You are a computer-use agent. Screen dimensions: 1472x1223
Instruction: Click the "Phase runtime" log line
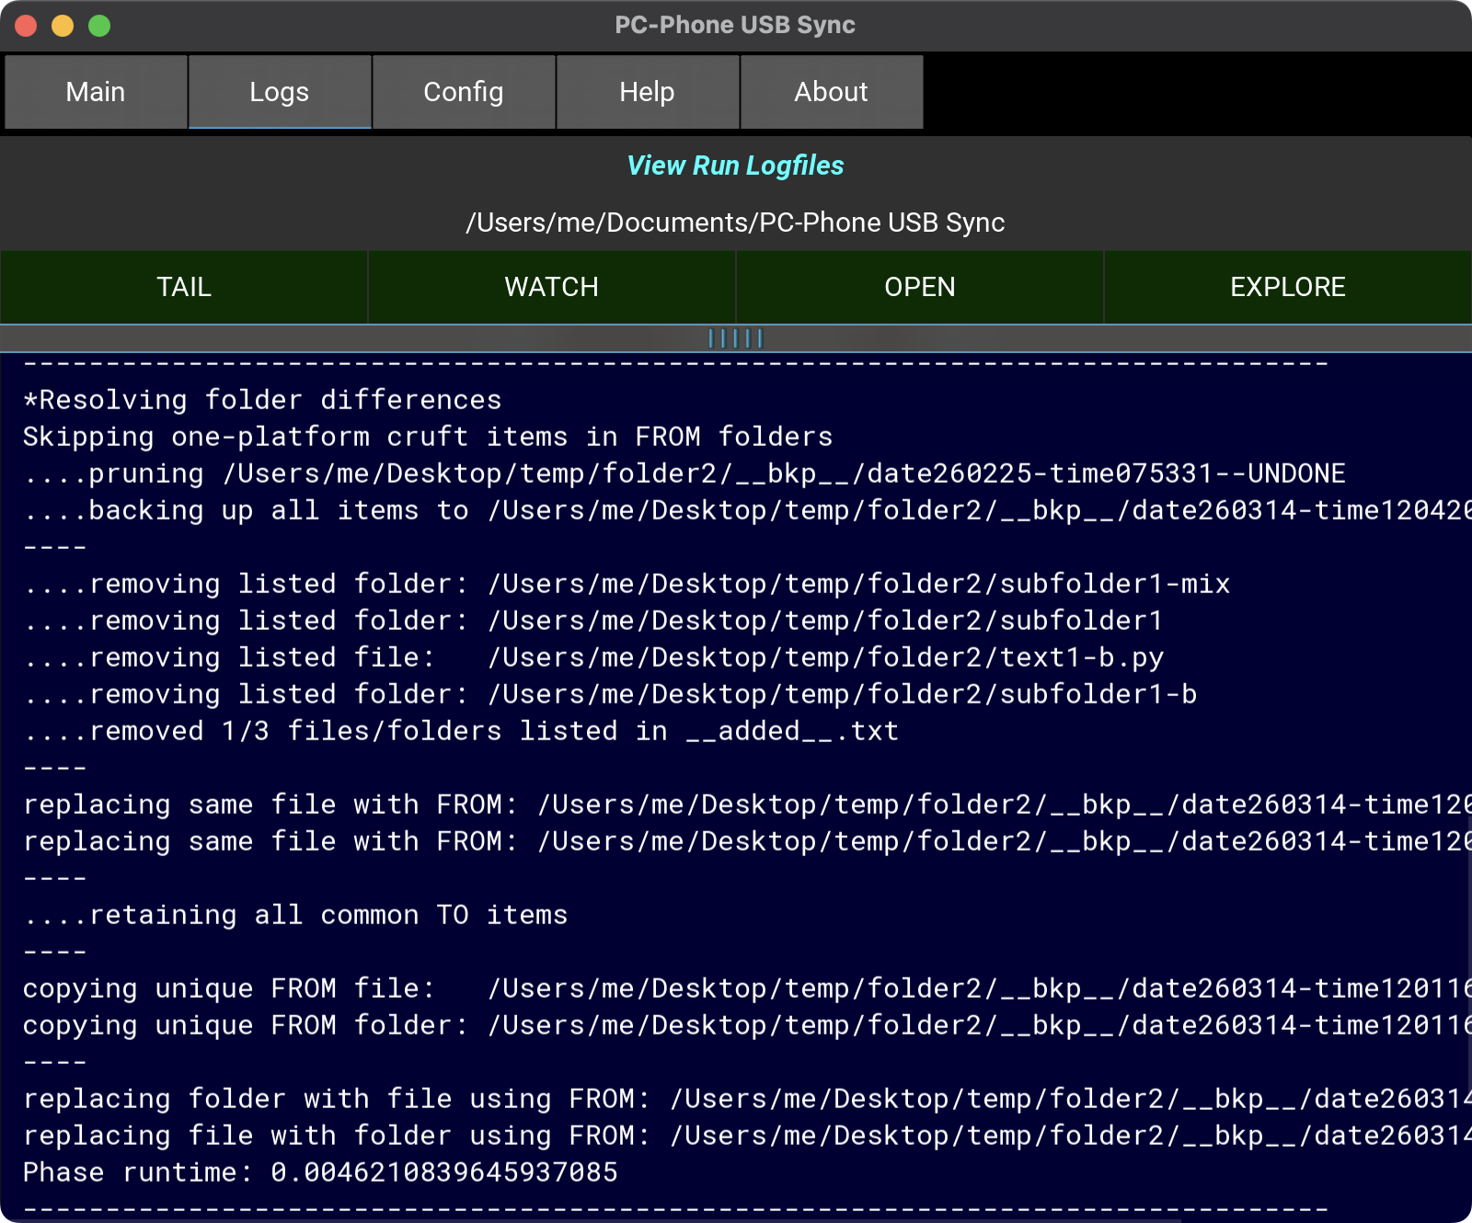[320, 1172]
